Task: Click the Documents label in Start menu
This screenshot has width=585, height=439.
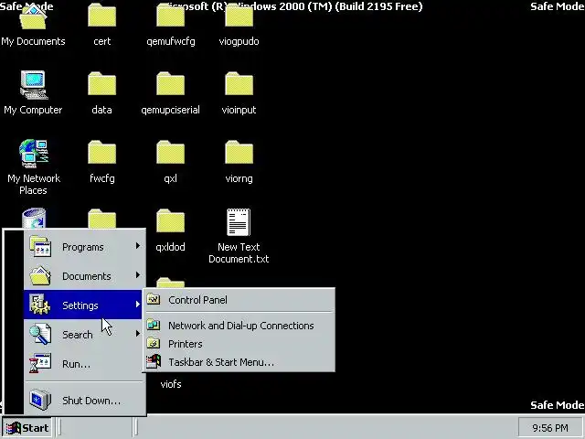Action: pos(87,276)
